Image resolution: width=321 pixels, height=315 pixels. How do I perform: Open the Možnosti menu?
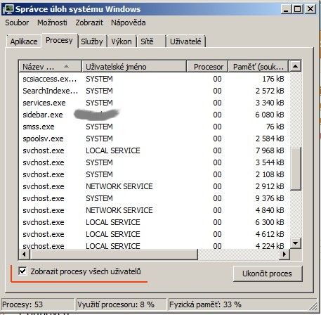click(x=52, y=22)
